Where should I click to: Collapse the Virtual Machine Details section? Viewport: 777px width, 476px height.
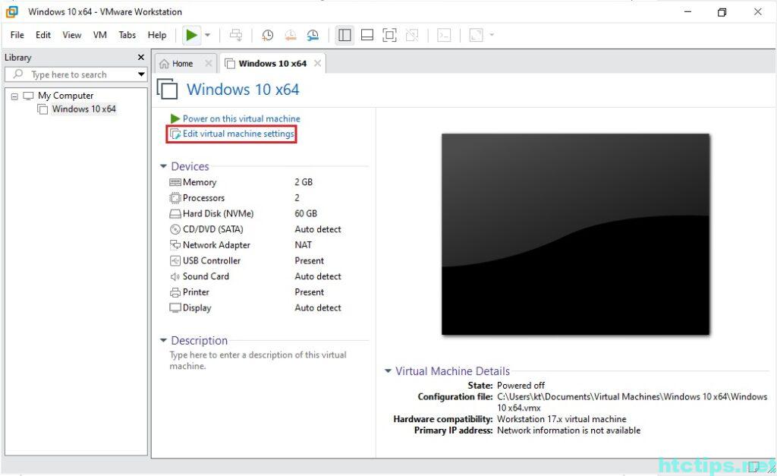click(388, 371)
